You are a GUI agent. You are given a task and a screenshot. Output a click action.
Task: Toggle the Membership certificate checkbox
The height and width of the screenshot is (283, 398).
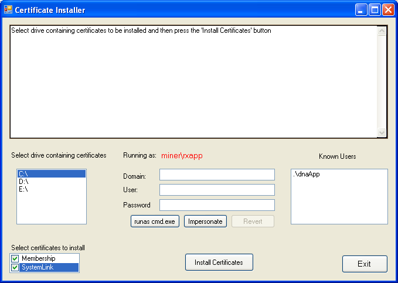coord(15,258)
